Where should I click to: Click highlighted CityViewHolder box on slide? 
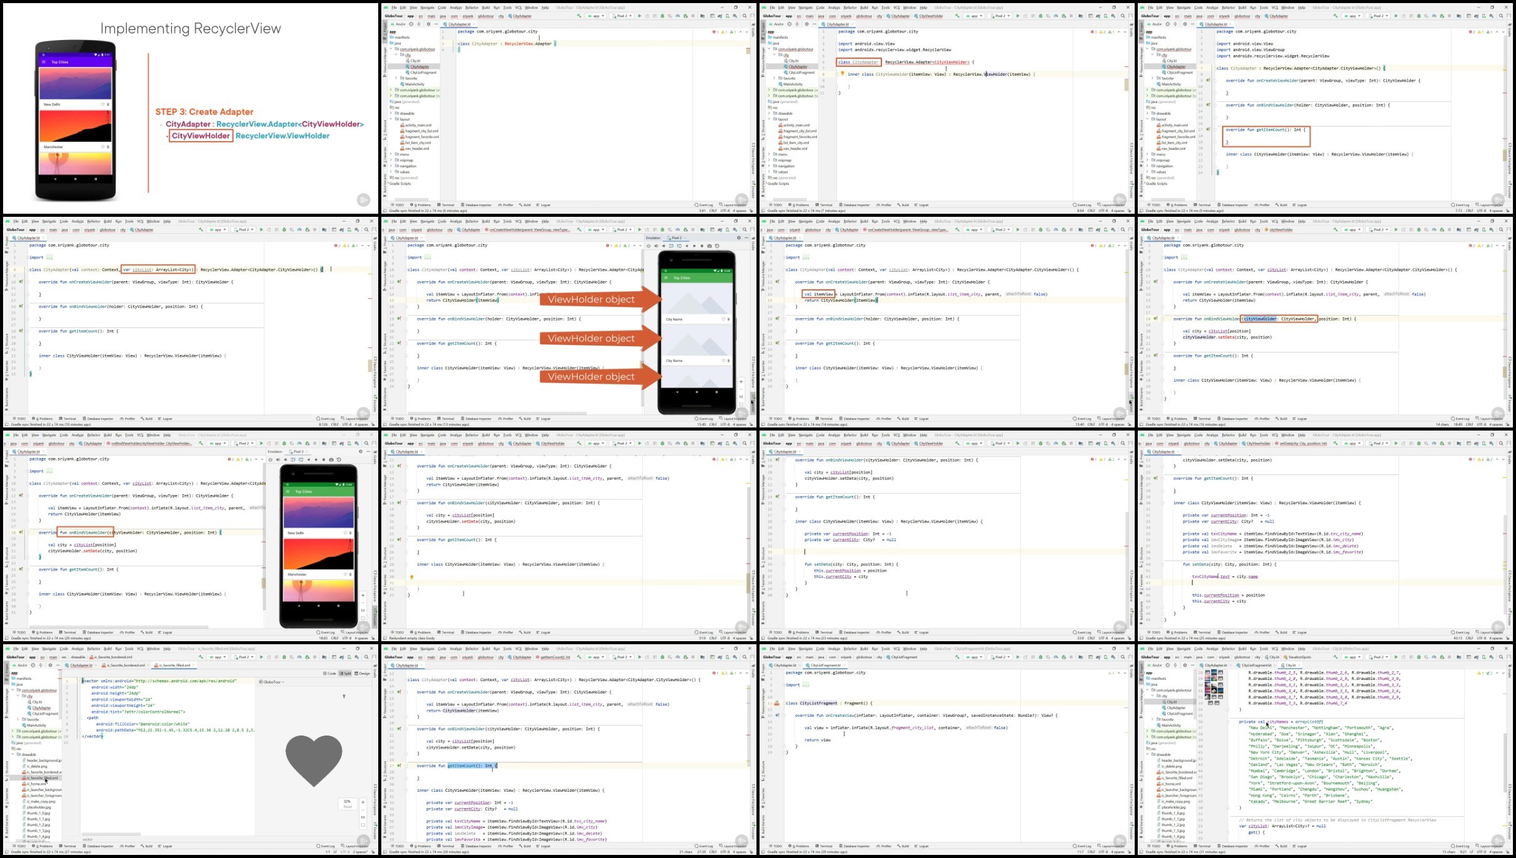[x=201, y=136]
